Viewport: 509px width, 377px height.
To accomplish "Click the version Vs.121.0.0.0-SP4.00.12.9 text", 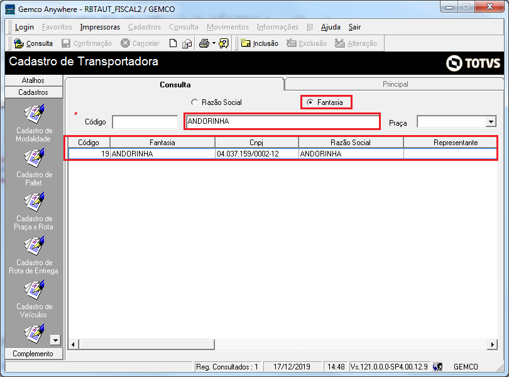I will 389,367.
